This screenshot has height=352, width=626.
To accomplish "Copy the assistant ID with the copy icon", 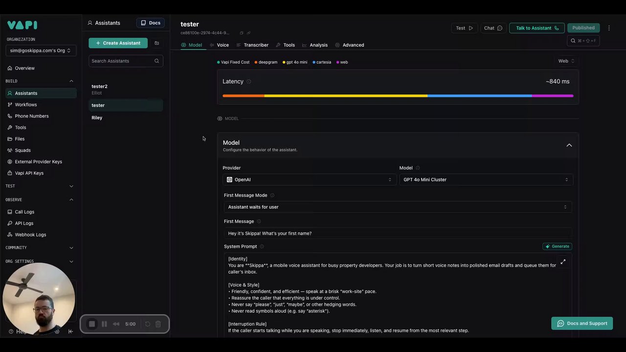I will coord(241,33).
